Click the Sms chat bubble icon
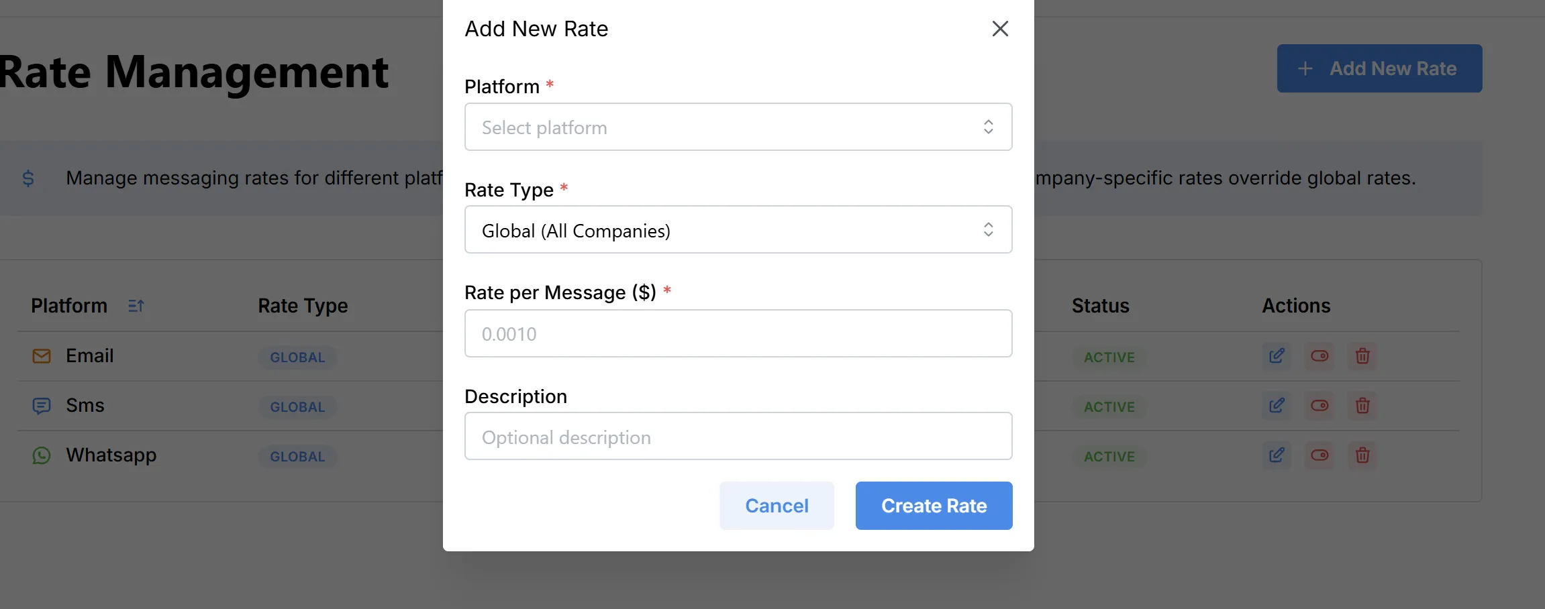This screenshot has height=609, width=1545. pyautogui.click(x=41, y=406)
